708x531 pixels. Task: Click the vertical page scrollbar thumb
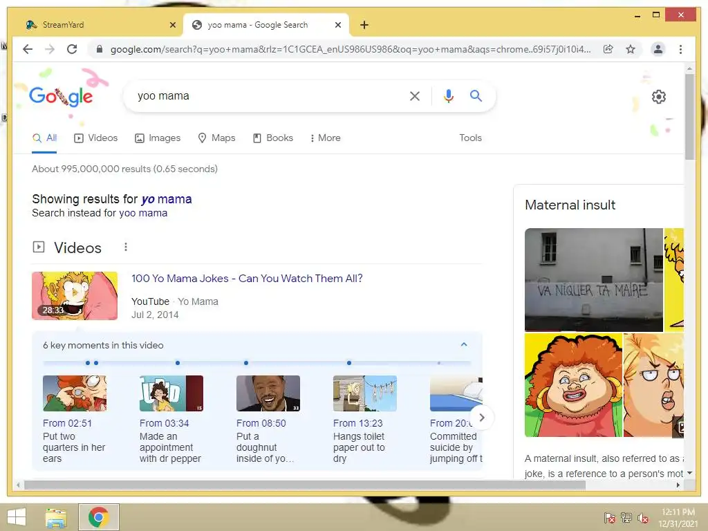click(689, 116)
